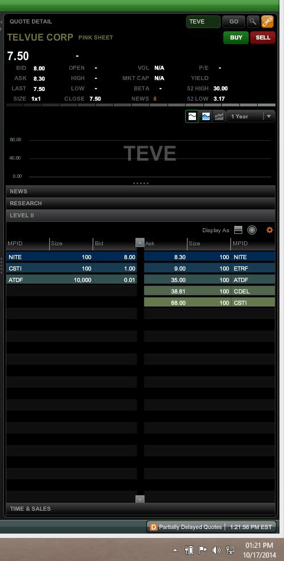This screenshot has width=284, height=561.
Task: Display Level II as circular view
Action: click(x=252, y=230)
